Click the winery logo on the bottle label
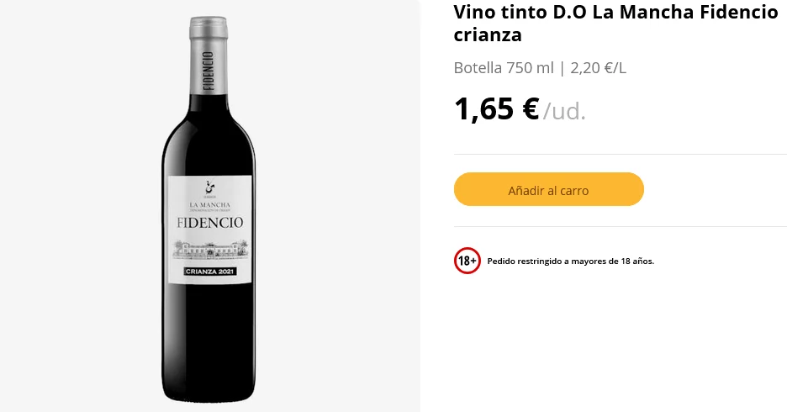 pos(209,187)
